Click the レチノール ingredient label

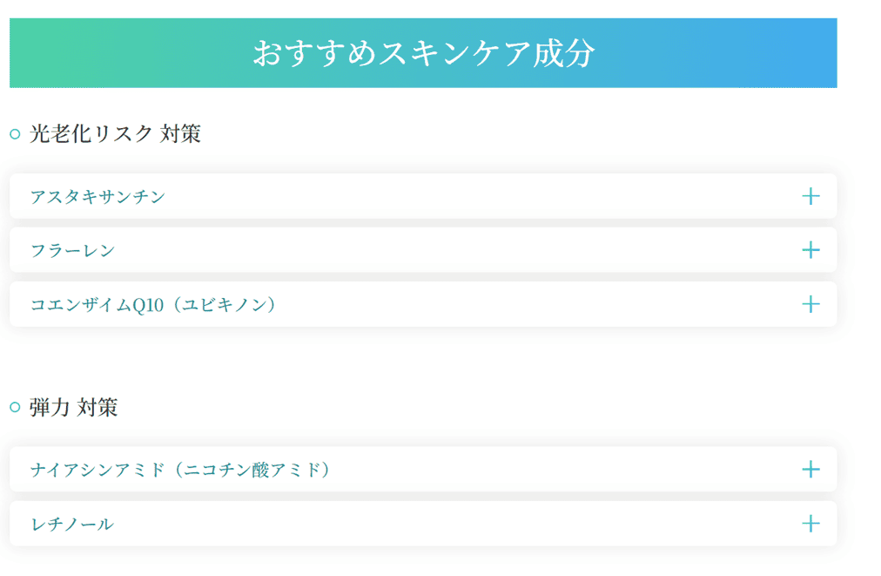(72, 524)
